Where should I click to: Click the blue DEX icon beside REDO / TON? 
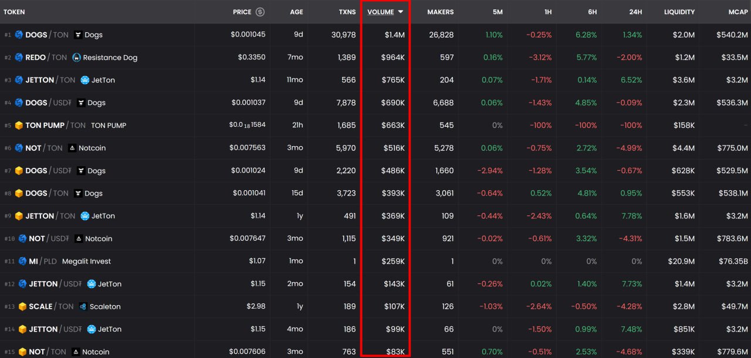pos(19,58)
